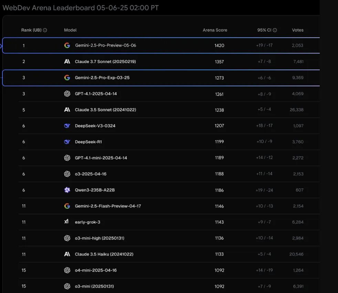Click the rank 5 cell for Claude 3.5 Sonnet
Image resolution: width=338 pixels, height=293 pixels.
click(x=24, y=110)
